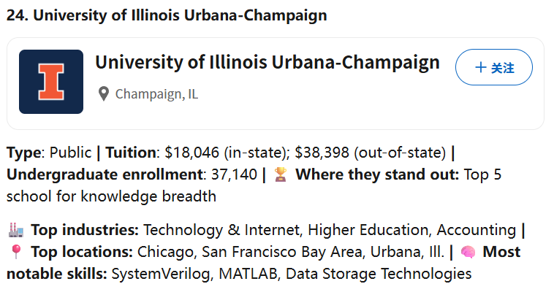Click the numbered heading 24. University of Illinois
554x292 pixels.
[167, 15]
